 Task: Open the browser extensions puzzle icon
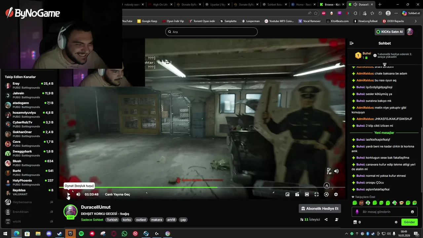355,13
